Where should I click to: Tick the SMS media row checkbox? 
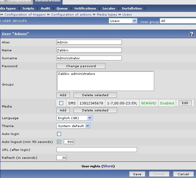coord(61,103)
